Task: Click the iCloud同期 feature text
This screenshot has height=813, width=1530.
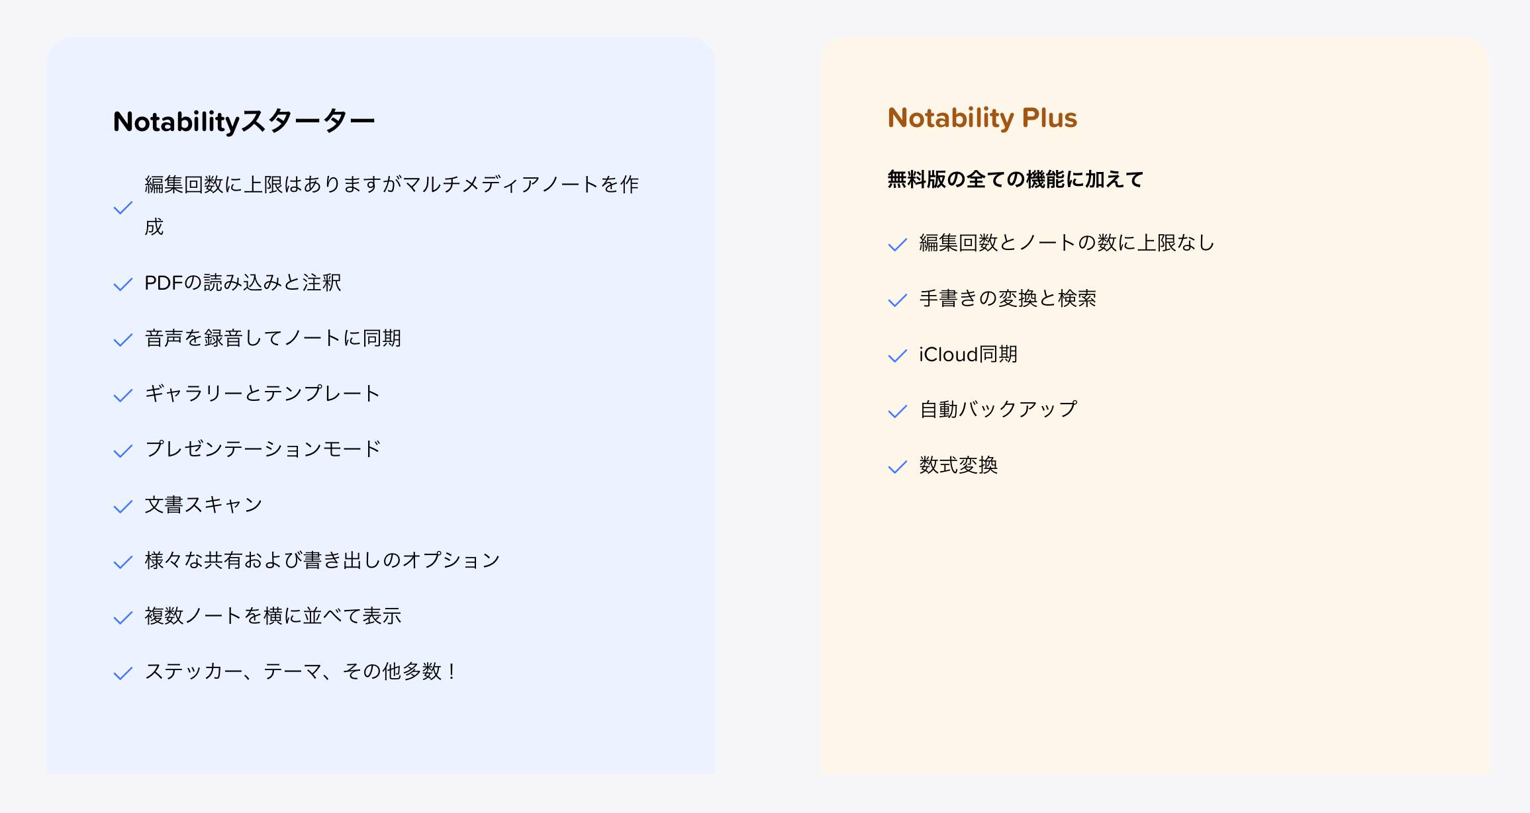Action: pos(968,354)
